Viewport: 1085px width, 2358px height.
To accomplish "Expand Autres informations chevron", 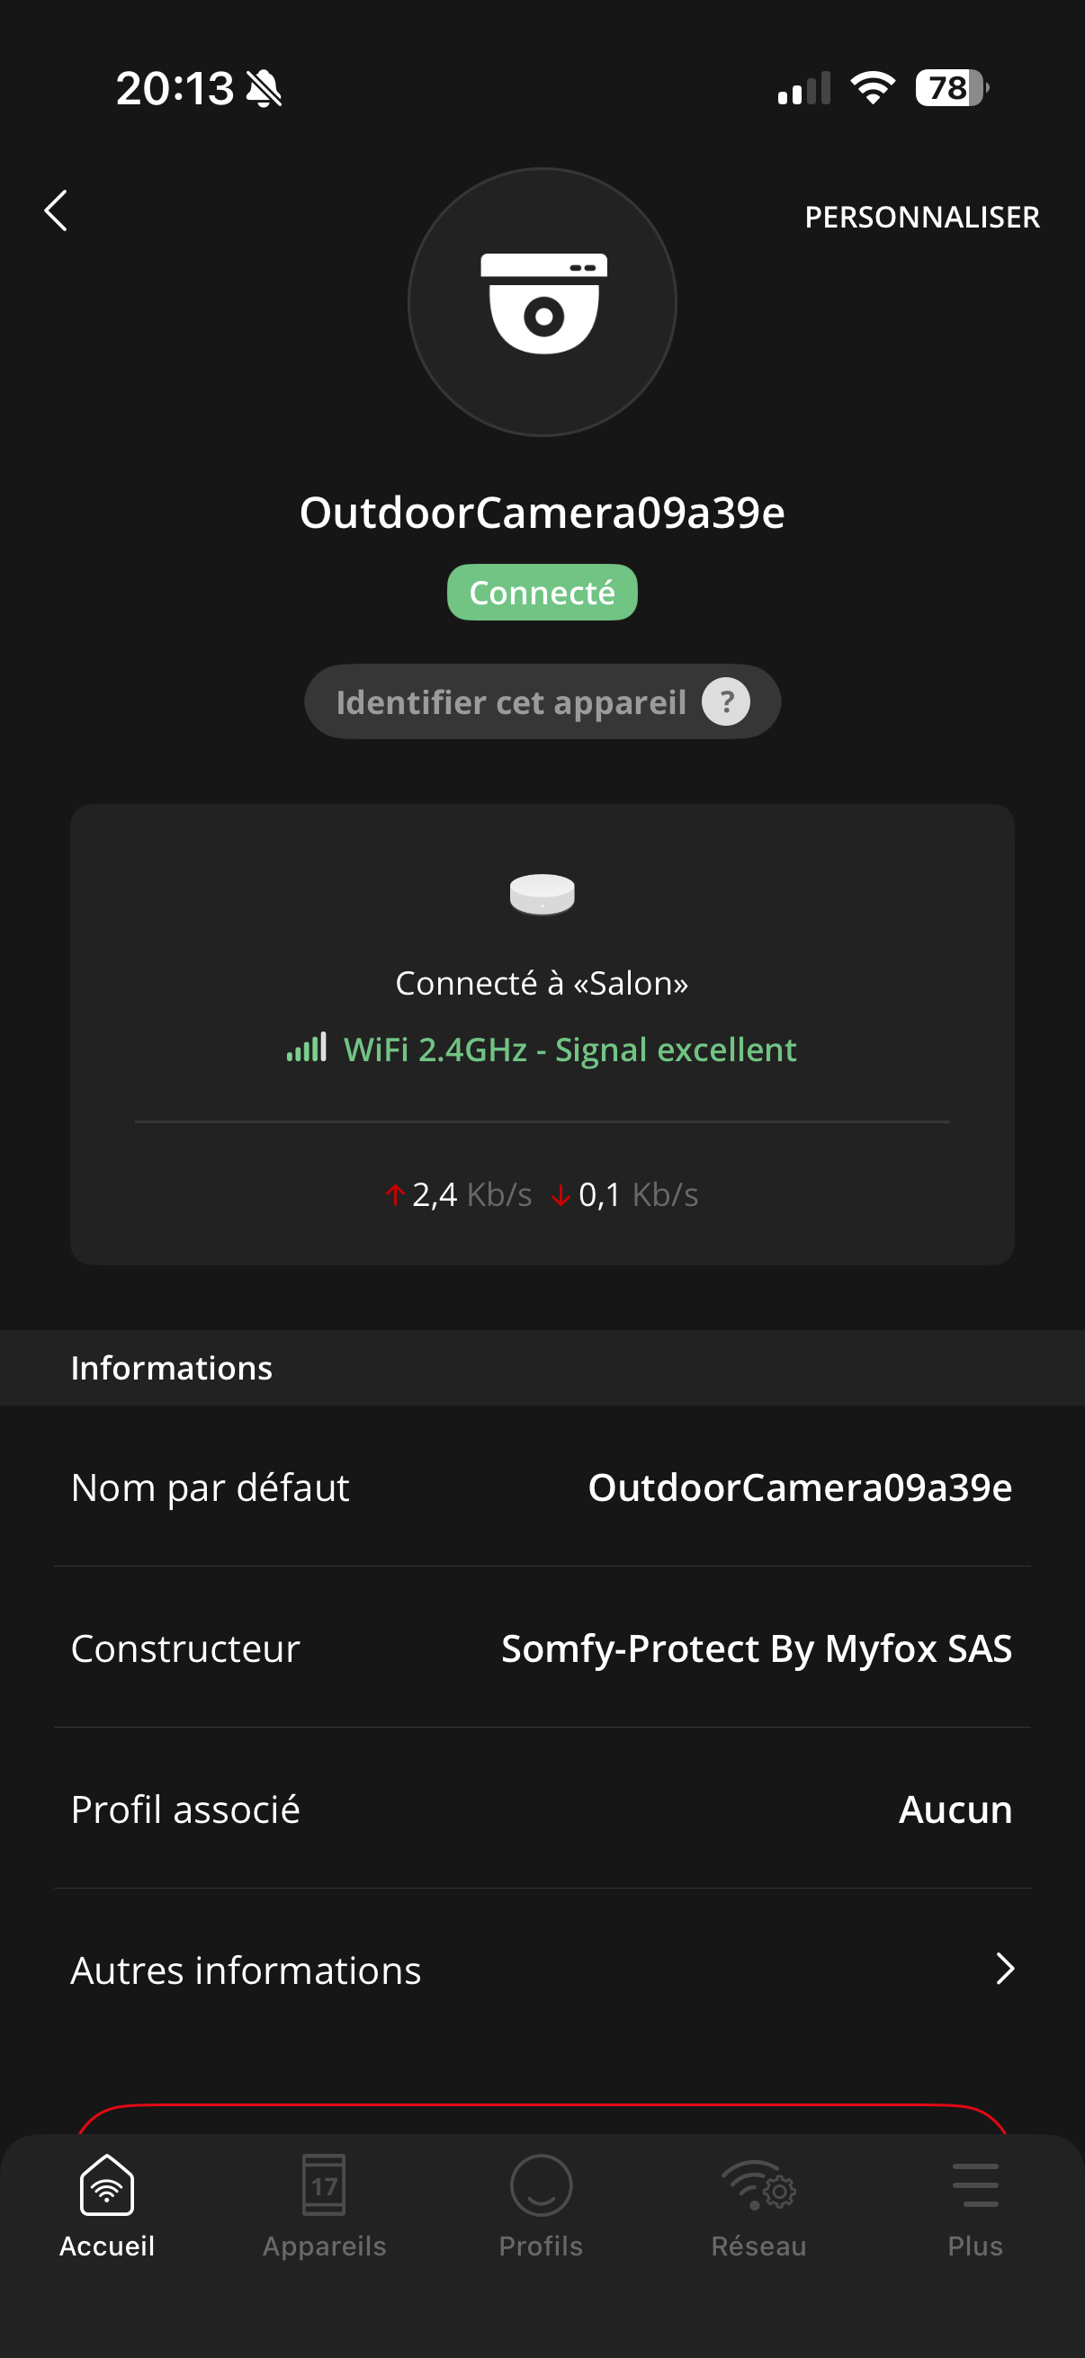I will click(1004, 1969).
